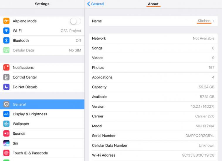Tap the green Cellular Data antenna icon
Viewport: 222px width, 161px height.
tap(6, 50)
